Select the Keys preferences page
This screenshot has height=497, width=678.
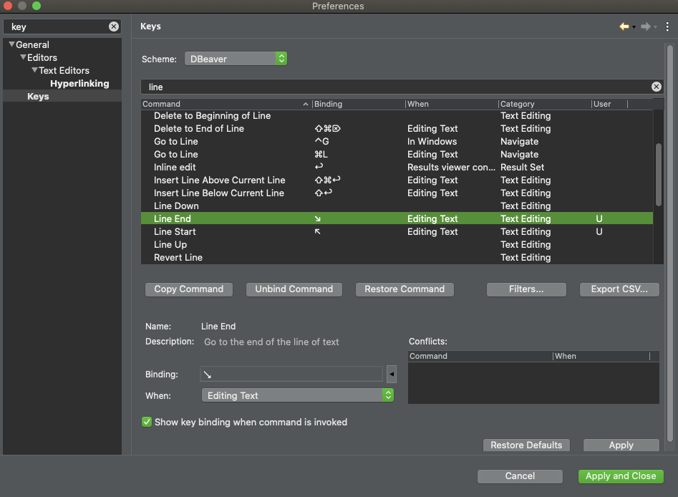(x=38, y=96)
